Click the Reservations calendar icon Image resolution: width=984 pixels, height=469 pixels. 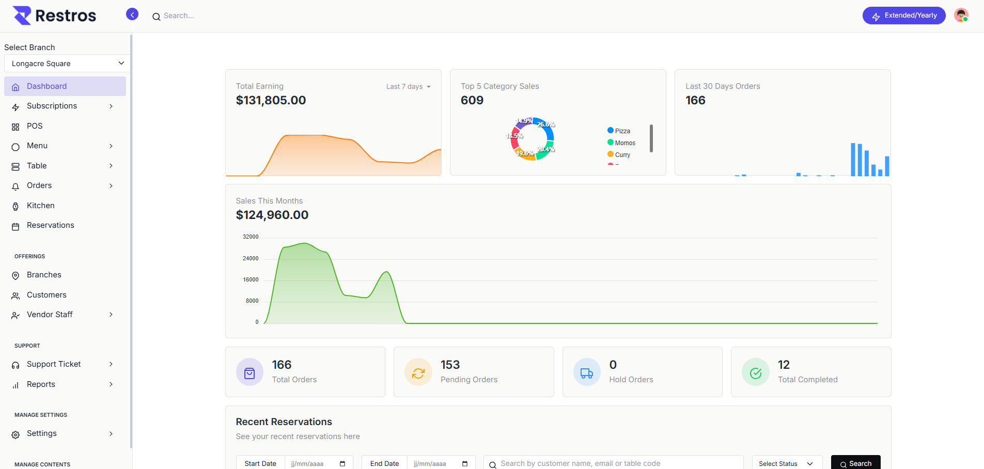15,226
